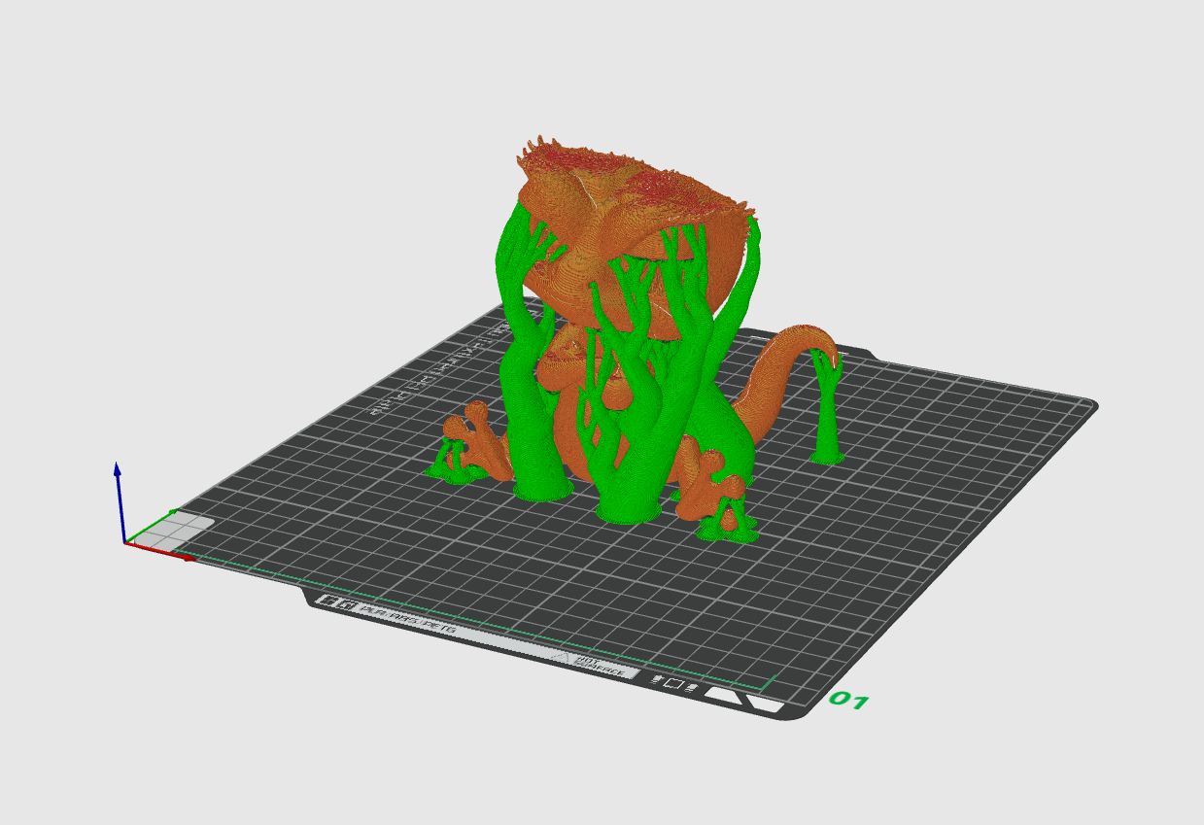Click the small support by left foot
Image resolution: width=1204 pixels, height=825 pixels.
(452, 464)
